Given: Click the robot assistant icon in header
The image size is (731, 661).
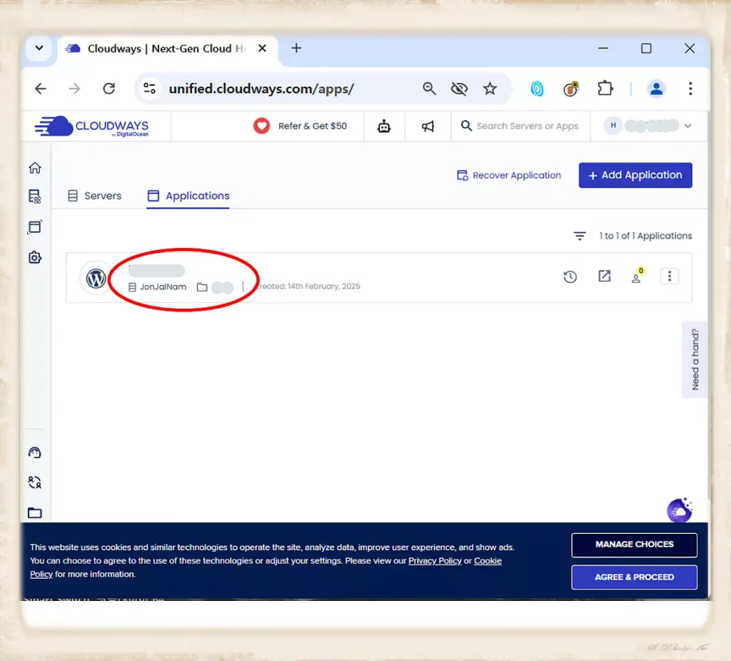Looking at the screenshot, I should click(x=384, y=126).
